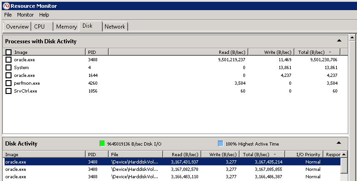Switch to the Overview tab

click(18, 27)
